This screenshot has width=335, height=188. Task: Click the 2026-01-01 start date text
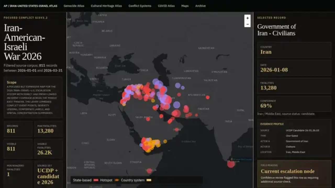click(27, 70)
